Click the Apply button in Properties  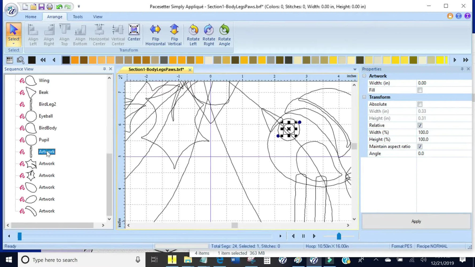pyautogui.click(x=416, y=221)
